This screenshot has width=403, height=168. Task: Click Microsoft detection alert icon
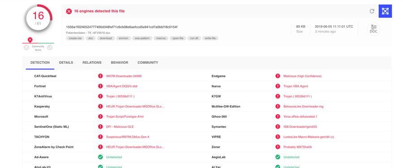point(100,117)
